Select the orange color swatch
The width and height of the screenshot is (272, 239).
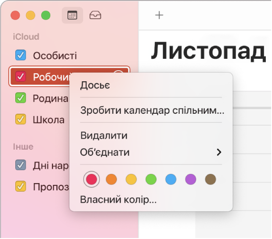111,179
